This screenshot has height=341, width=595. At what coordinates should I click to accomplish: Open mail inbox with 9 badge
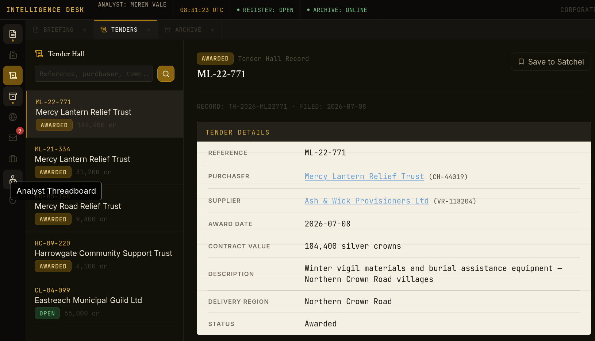point(13,138)
